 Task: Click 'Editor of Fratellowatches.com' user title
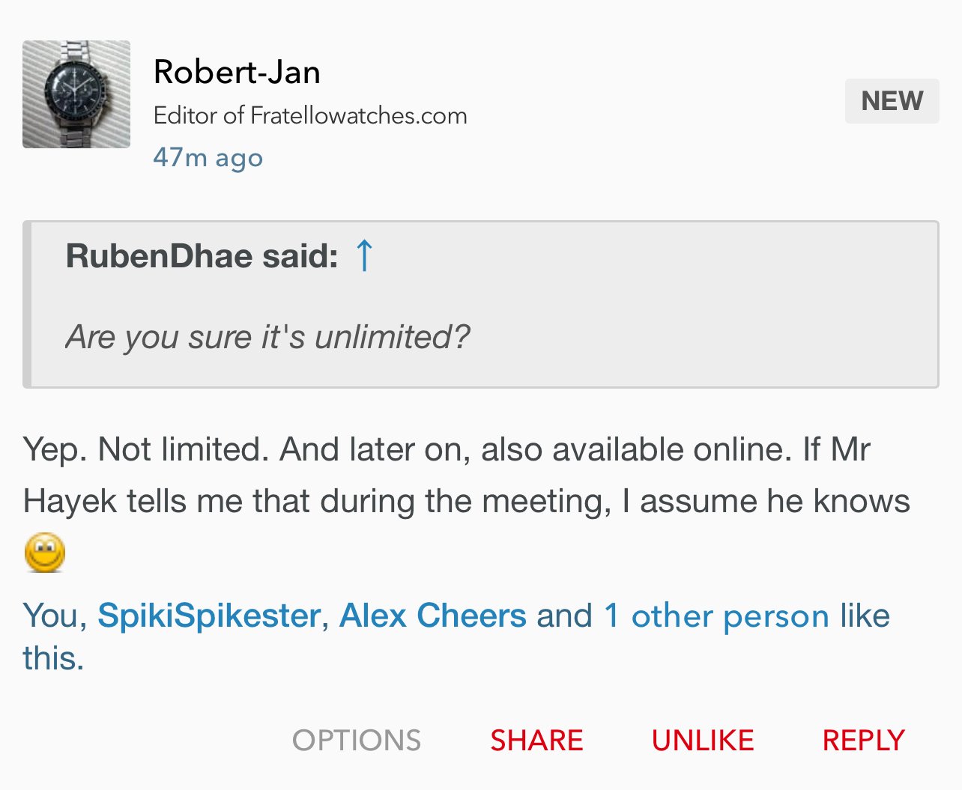click(310, 115)
